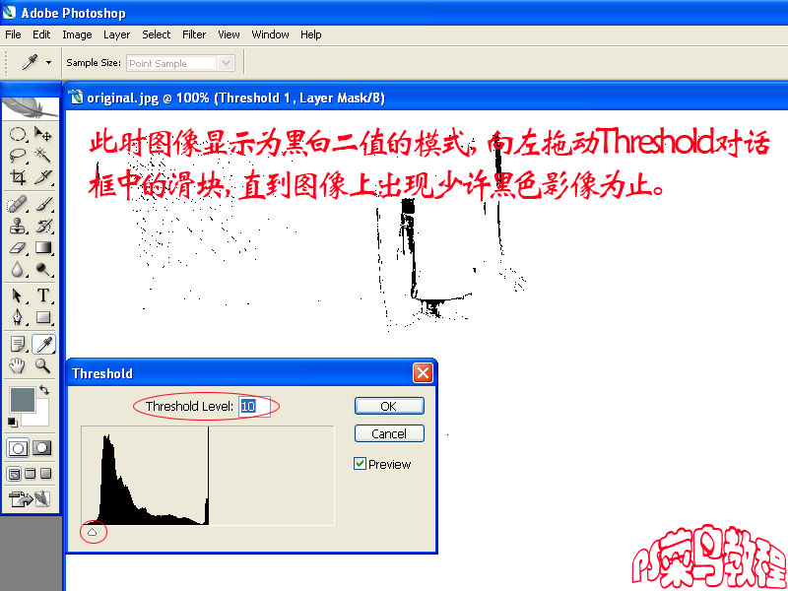This screenshot has width=788, height=591.
Task: Select the Gradient tool
Action: click(43, 248)
